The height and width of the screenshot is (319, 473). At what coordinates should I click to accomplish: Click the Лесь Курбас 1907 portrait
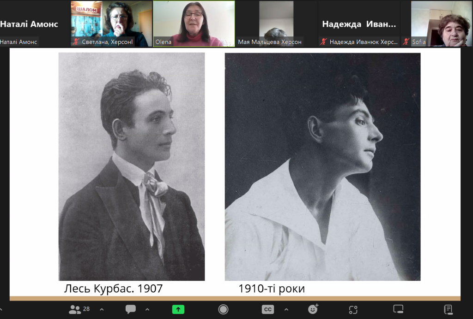[x=132, y=166]
